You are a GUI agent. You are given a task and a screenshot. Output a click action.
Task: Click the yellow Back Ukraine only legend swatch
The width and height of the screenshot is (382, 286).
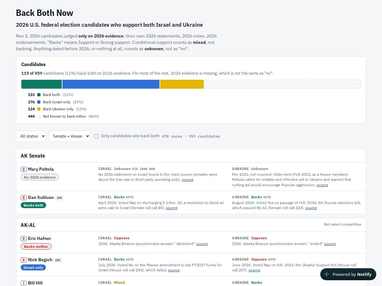(x=39, y=109)
